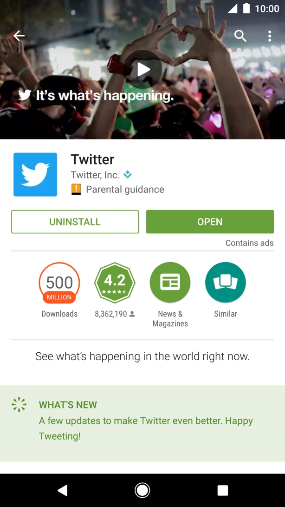This screenshot has height=507, width=285.
Task: Tap the Contains ads label
Action: click(x=249, y=243)
